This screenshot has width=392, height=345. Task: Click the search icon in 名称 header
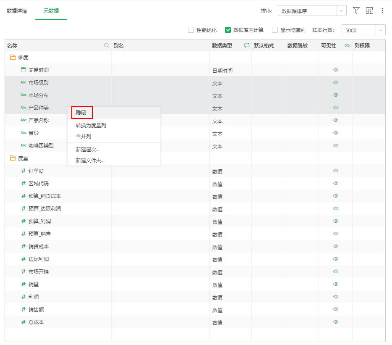tap(107, 45)
